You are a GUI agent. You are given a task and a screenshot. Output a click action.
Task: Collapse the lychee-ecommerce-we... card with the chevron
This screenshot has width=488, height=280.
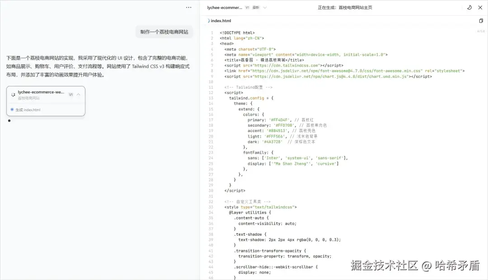point(79,95)
